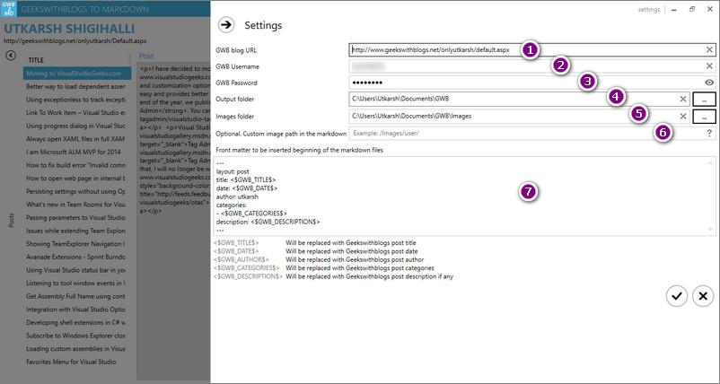This screenshot has height=384, width=720.
Task: Select post 'Link To Work Item – Visual Studio'
Action: (77, 112)
